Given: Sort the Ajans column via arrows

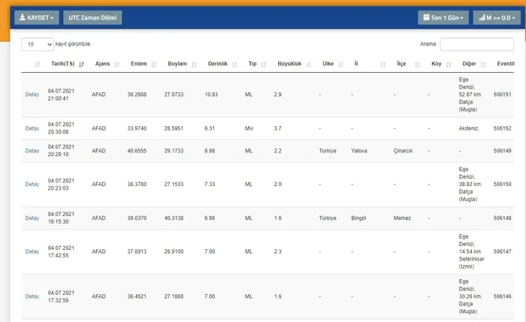Looking at the screenshot, I should tap(116, 65).
